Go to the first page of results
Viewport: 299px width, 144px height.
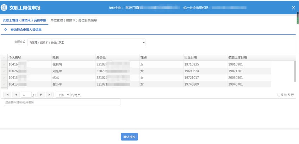click(7, 95)
